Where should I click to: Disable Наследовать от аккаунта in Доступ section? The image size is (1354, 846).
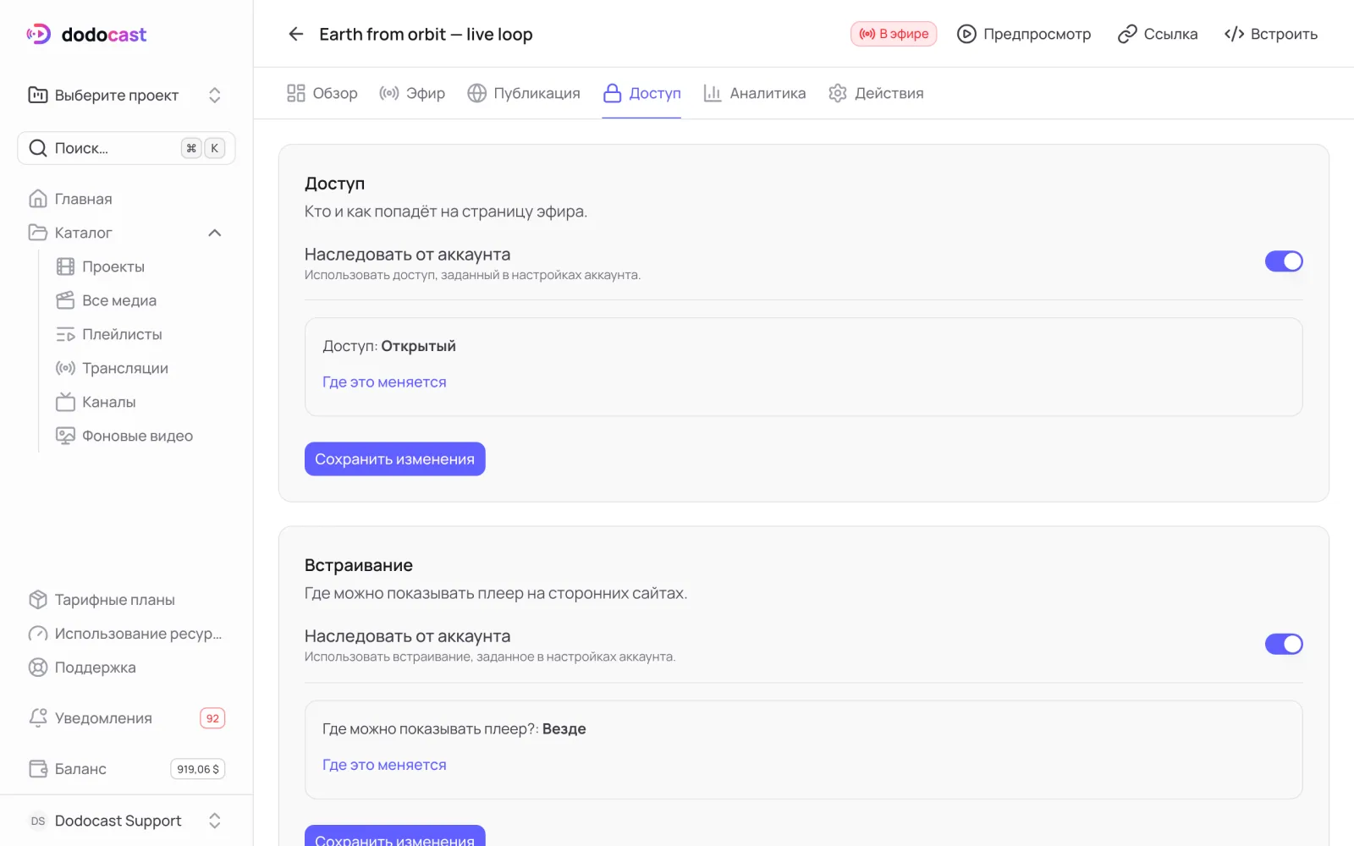click(x=1284, y=261)
